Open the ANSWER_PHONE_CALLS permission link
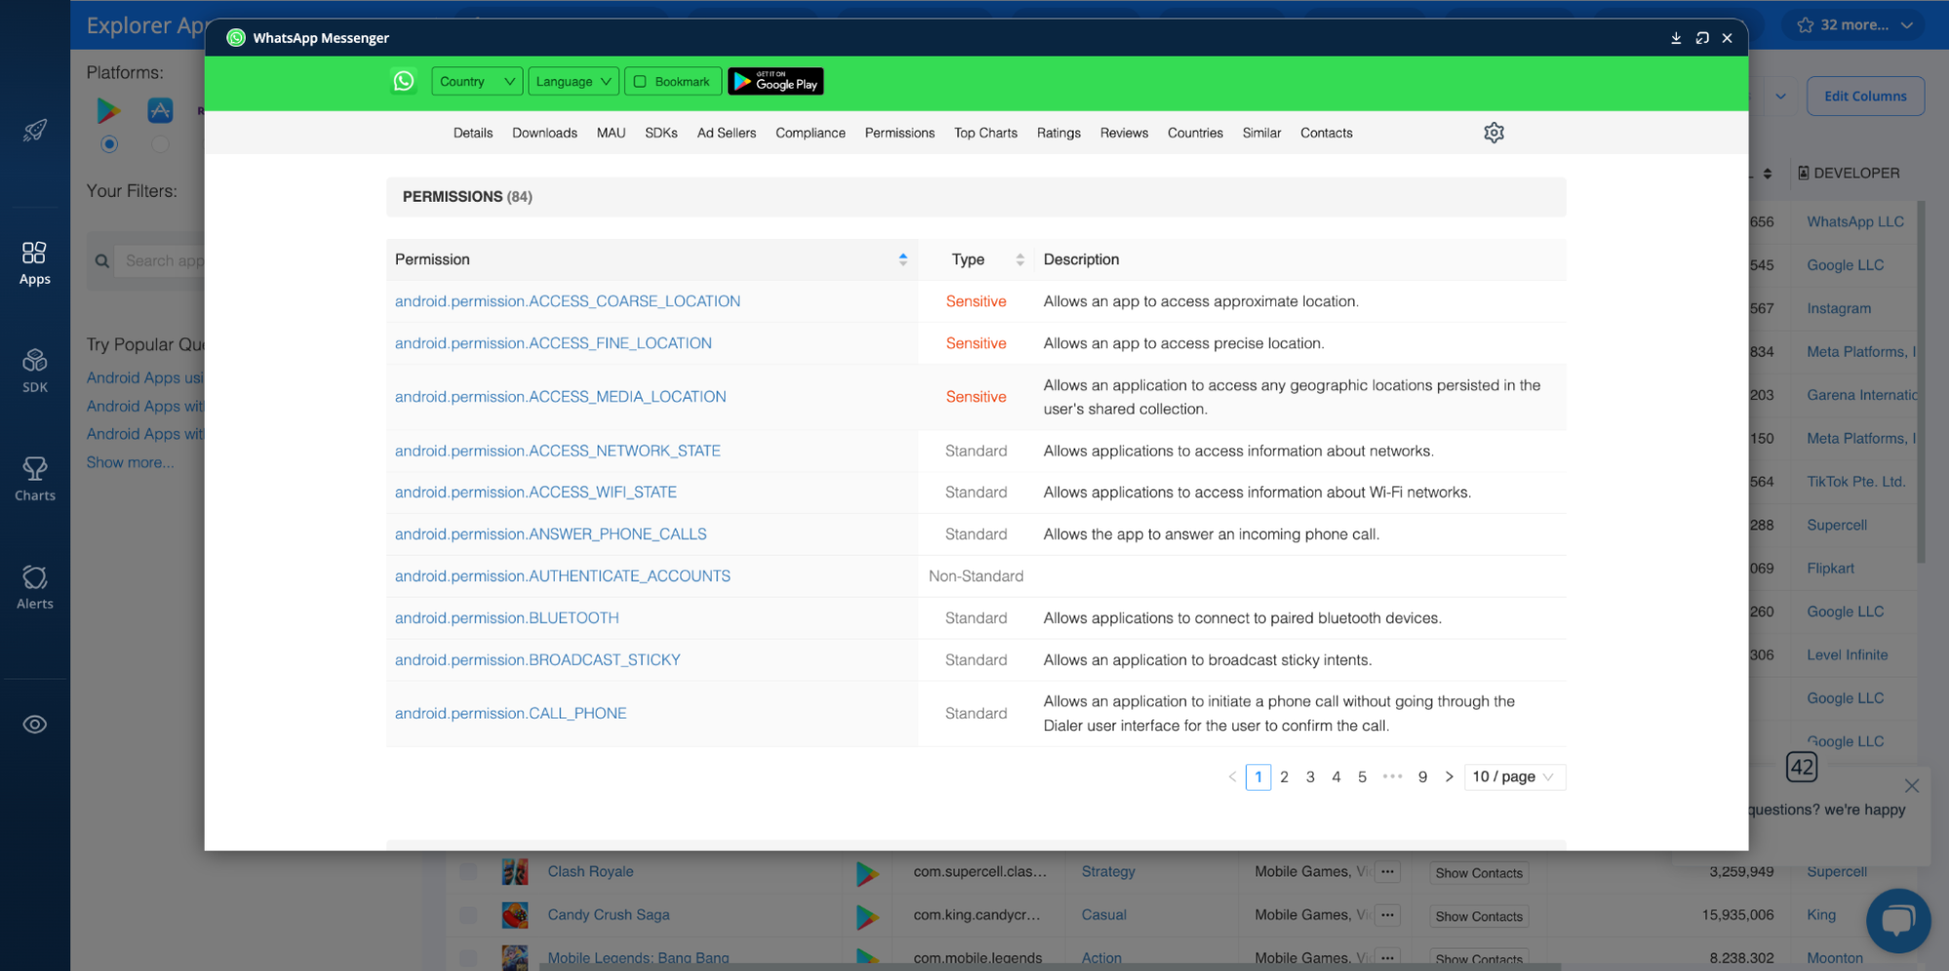Screen dimensions: 1949x971 pyautogui.click(x=551, y=534)
